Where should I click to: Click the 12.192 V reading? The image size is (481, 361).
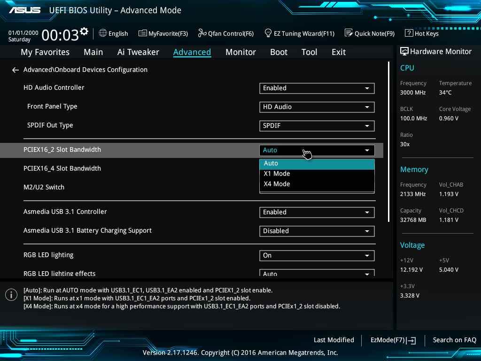tap(411, 269)
